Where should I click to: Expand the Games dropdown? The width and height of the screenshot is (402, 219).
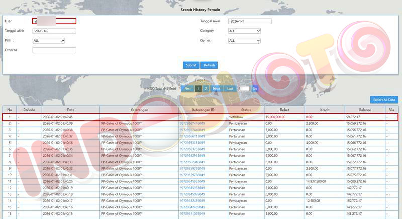coord(244,41)
